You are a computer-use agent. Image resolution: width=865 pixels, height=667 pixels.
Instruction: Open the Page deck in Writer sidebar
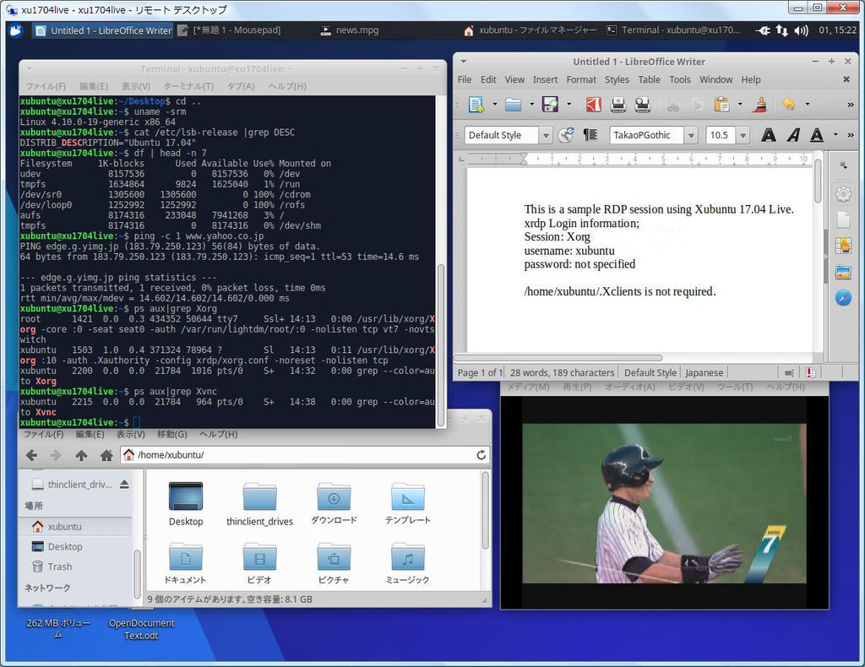click(843, 220)
